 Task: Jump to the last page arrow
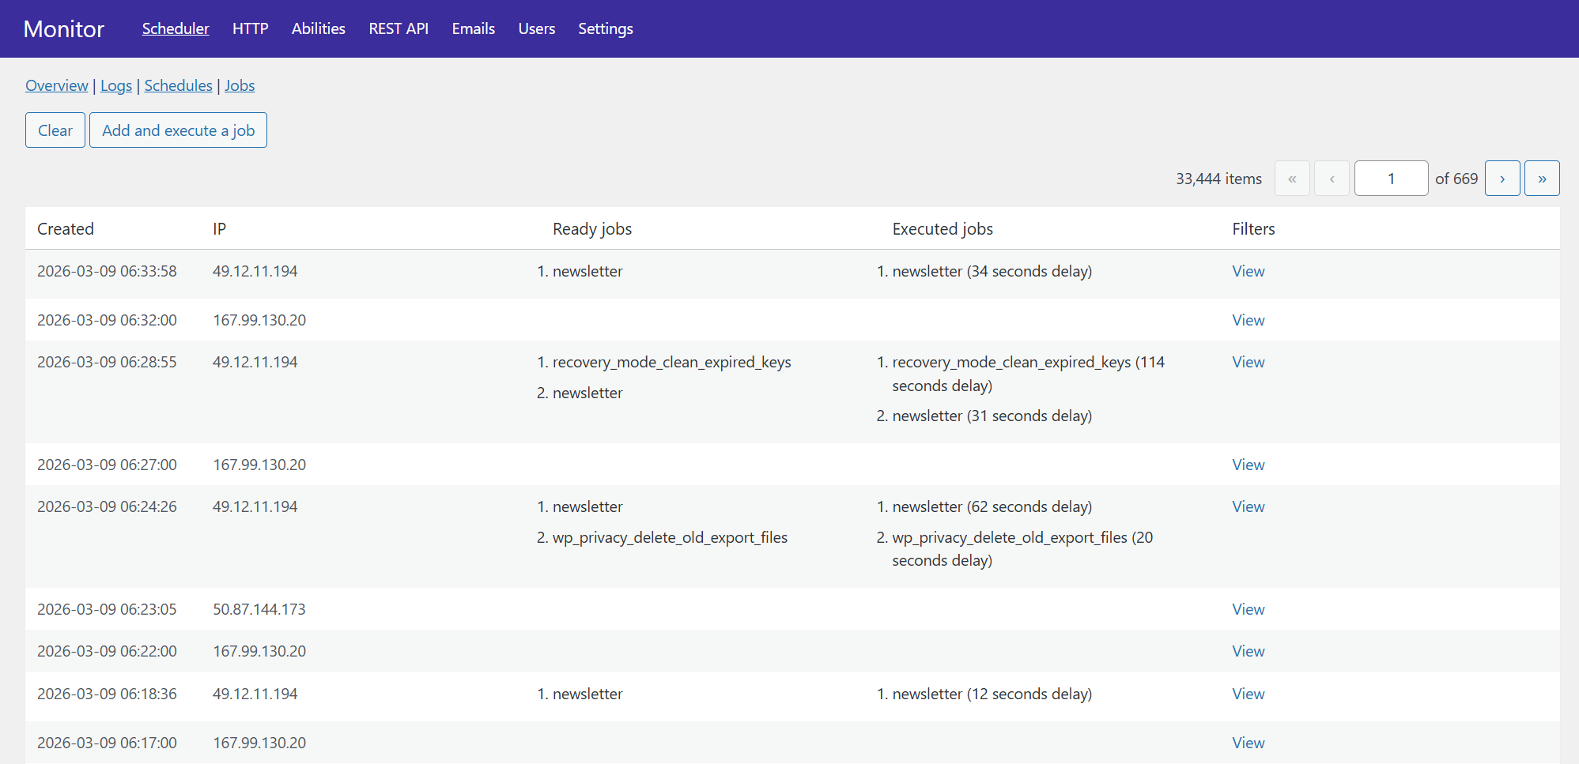tap(1541, 179)
